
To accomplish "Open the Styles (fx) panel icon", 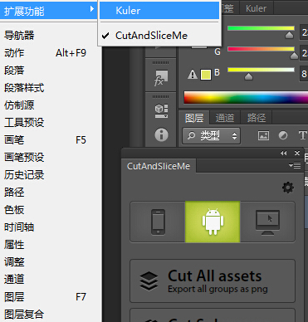I will tap(161, 78).
